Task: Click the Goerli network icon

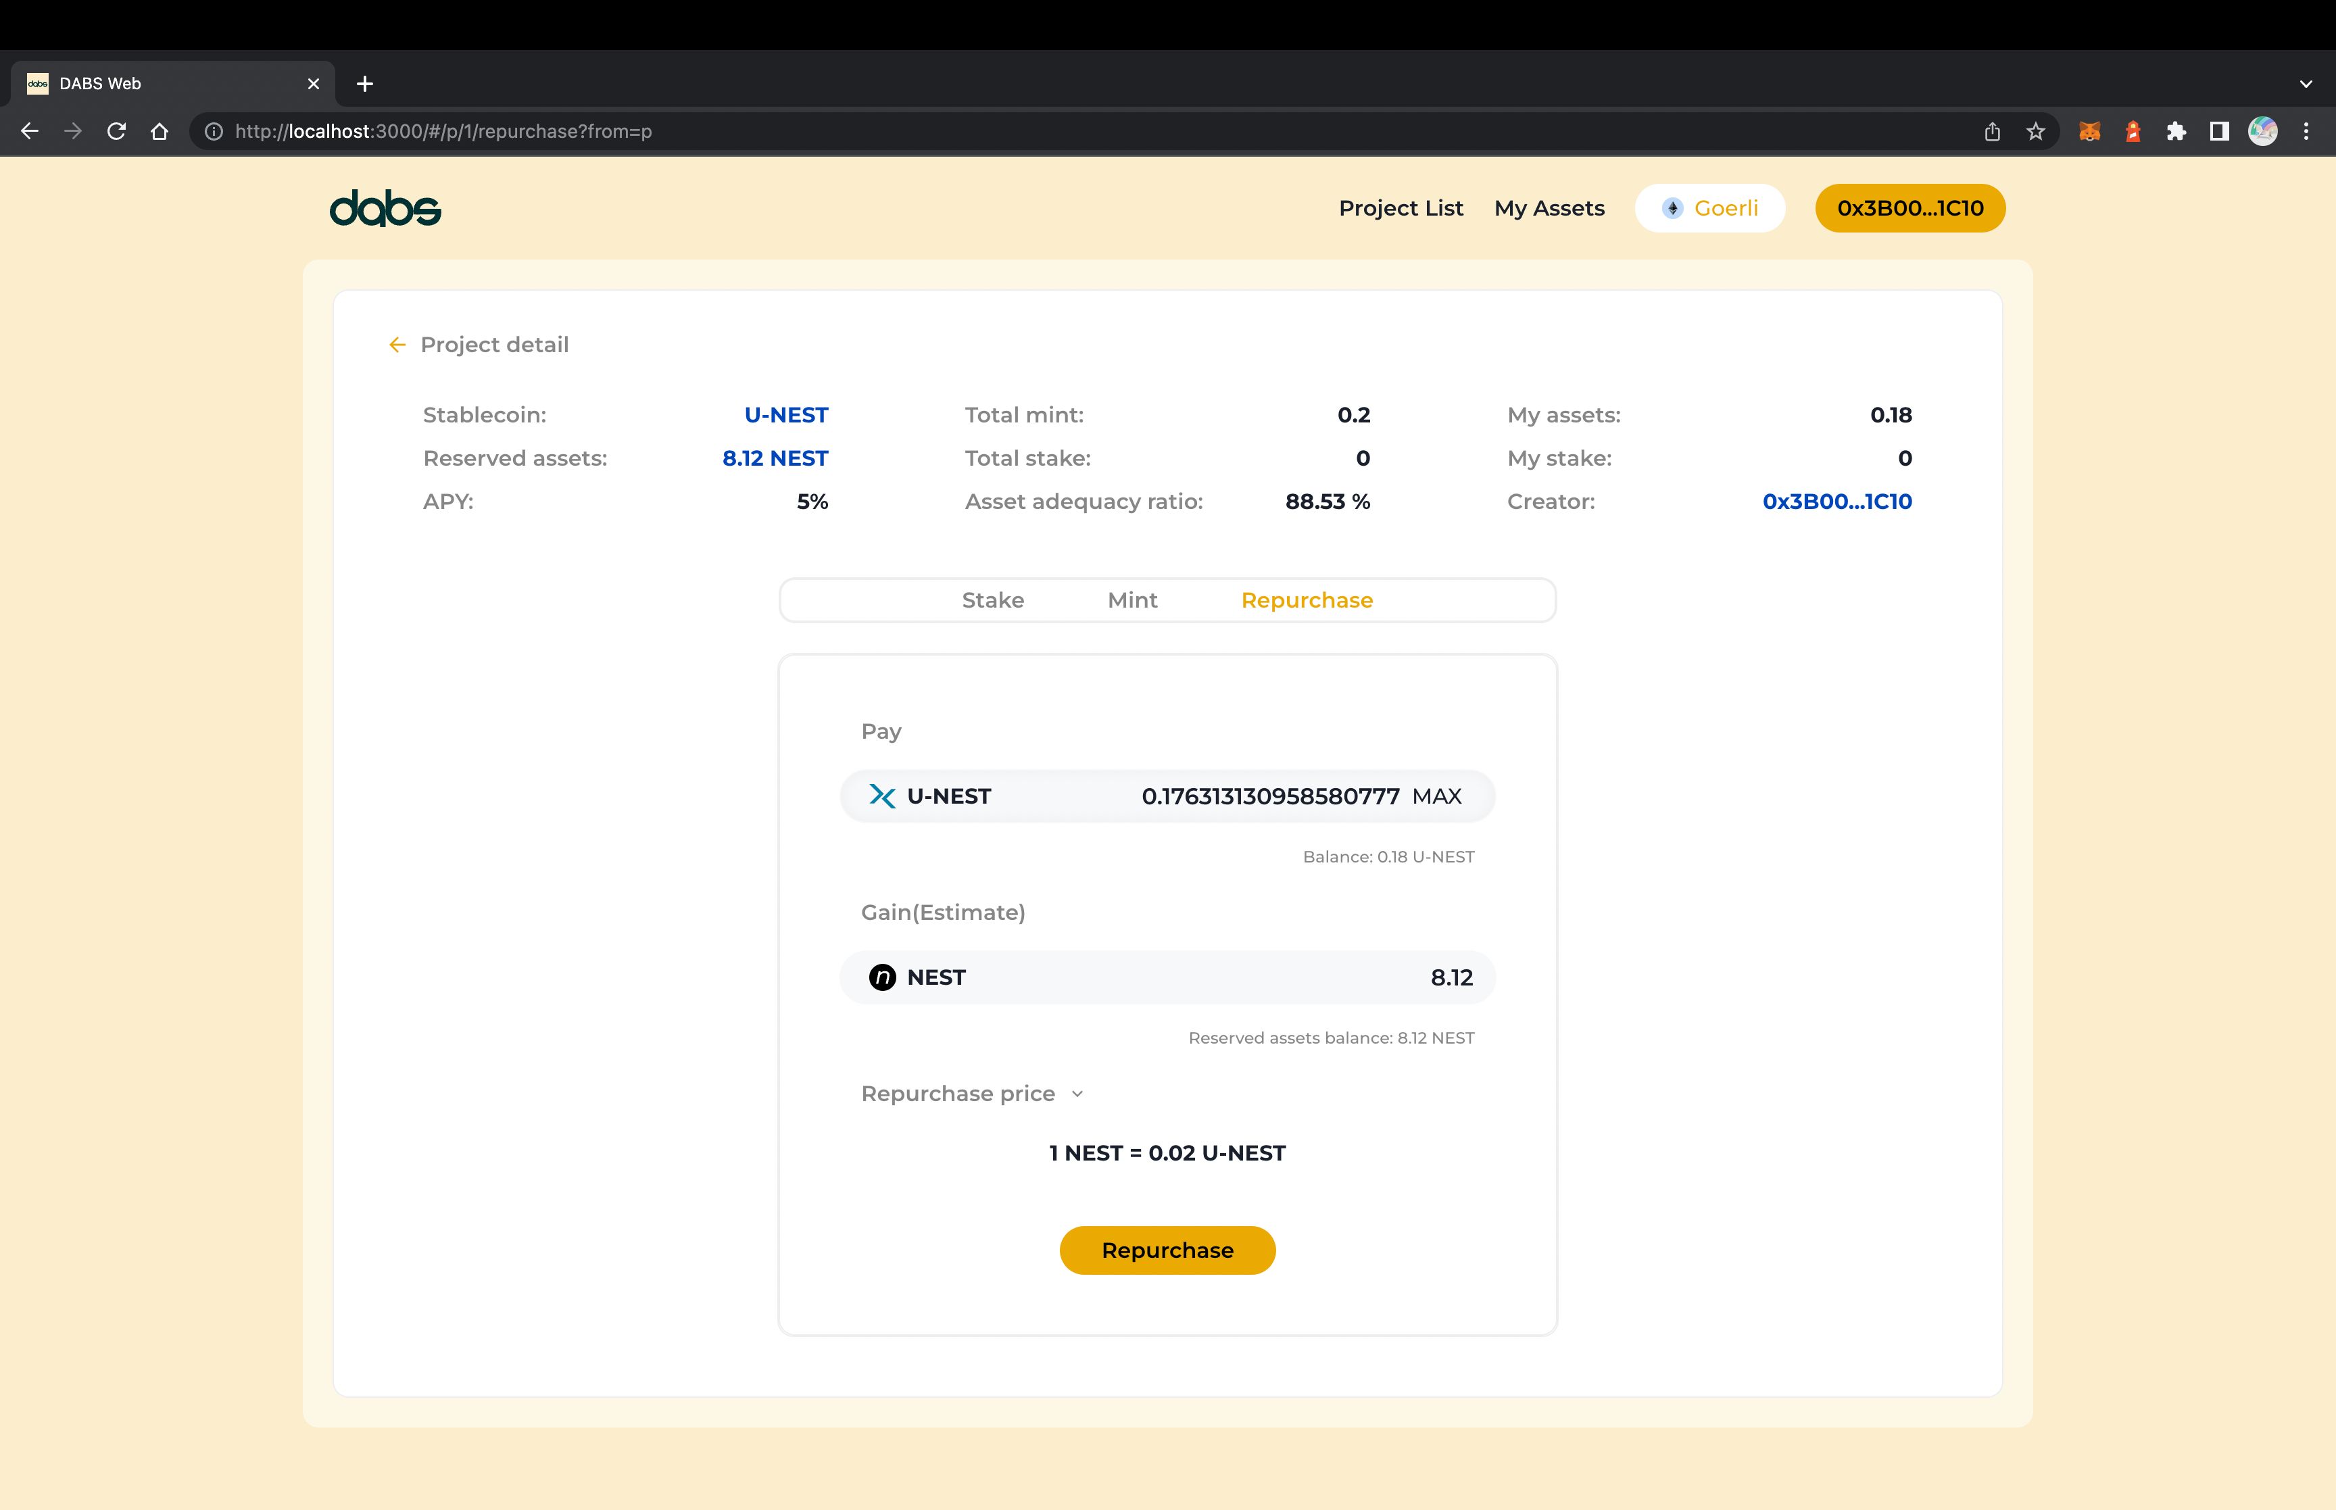Action: [1674, 208]
